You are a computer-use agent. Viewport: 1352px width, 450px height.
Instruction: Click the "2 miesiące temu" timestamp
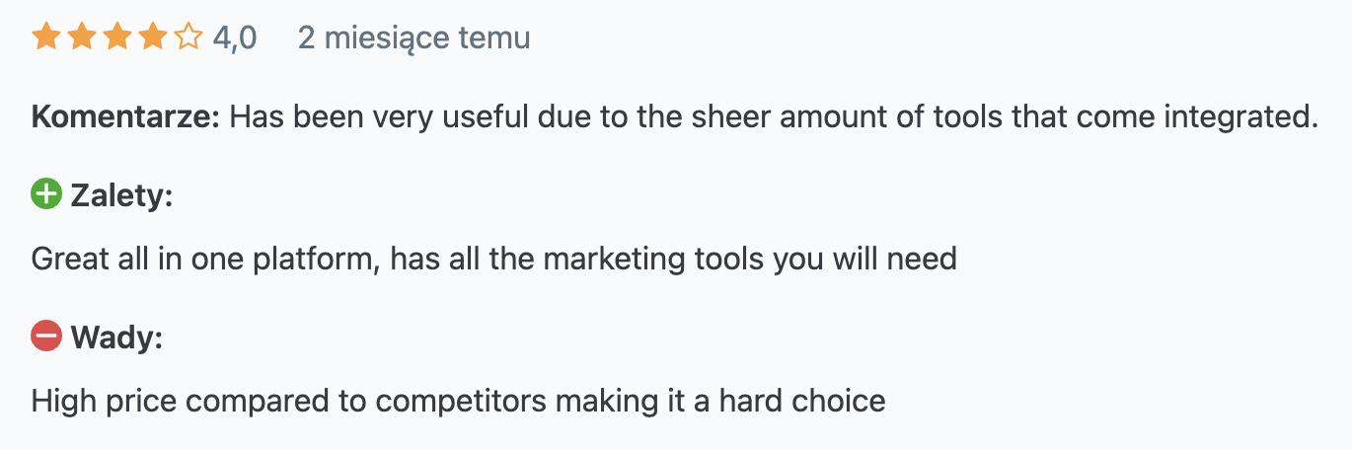(x=413, y=38)
